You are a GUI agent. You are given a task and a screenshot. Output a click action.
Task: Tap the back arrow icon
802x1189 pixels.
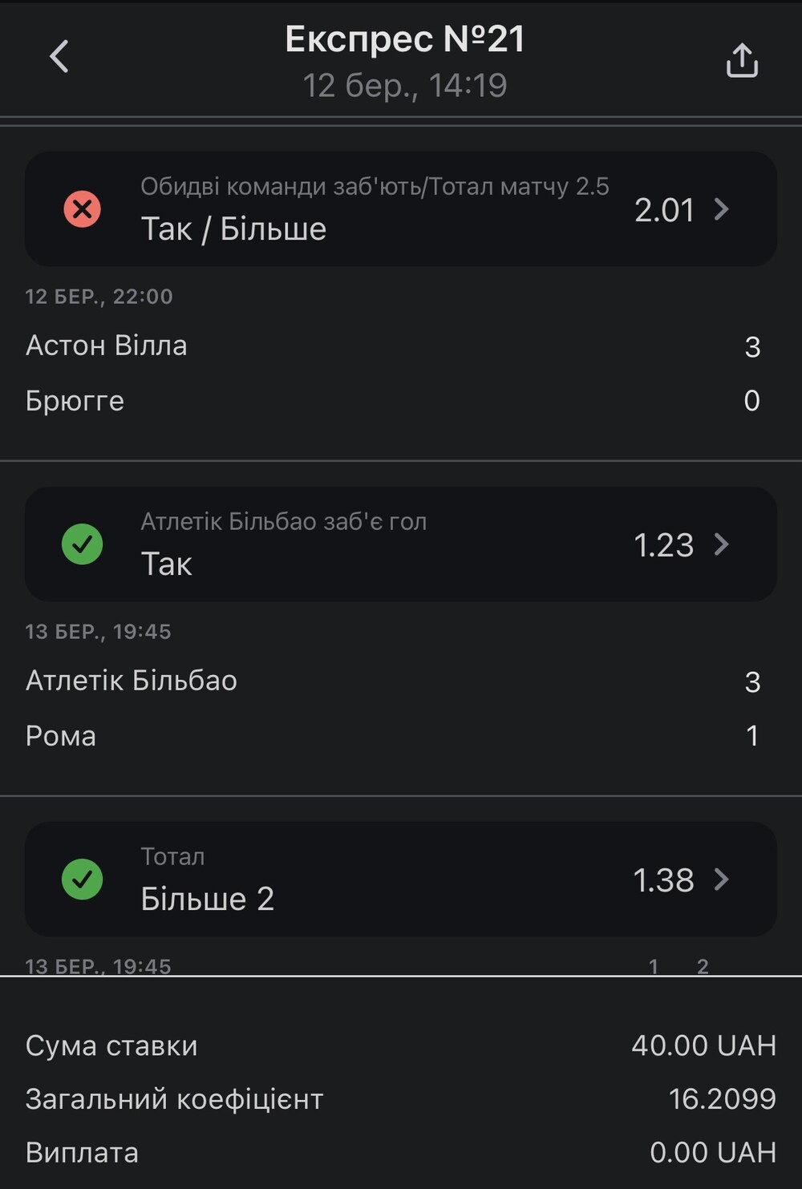(x=59, y=56)
